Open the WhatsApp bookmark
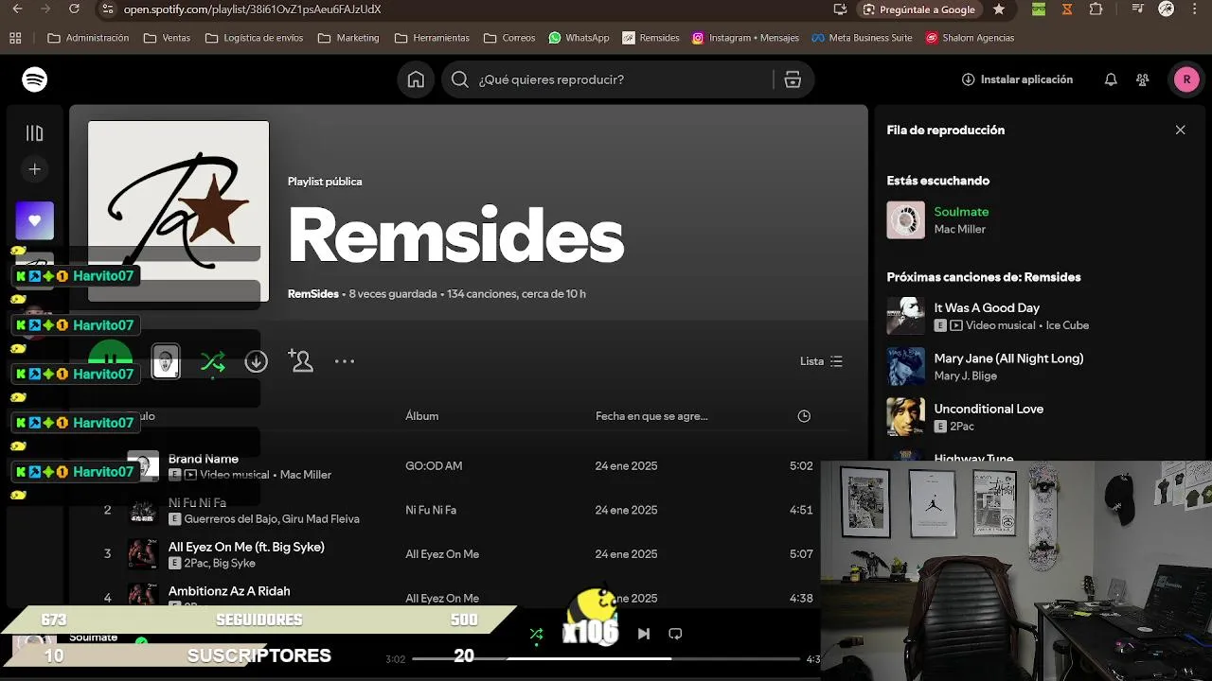The height and width of the screenshot is (681, 1212). [579, 38]
